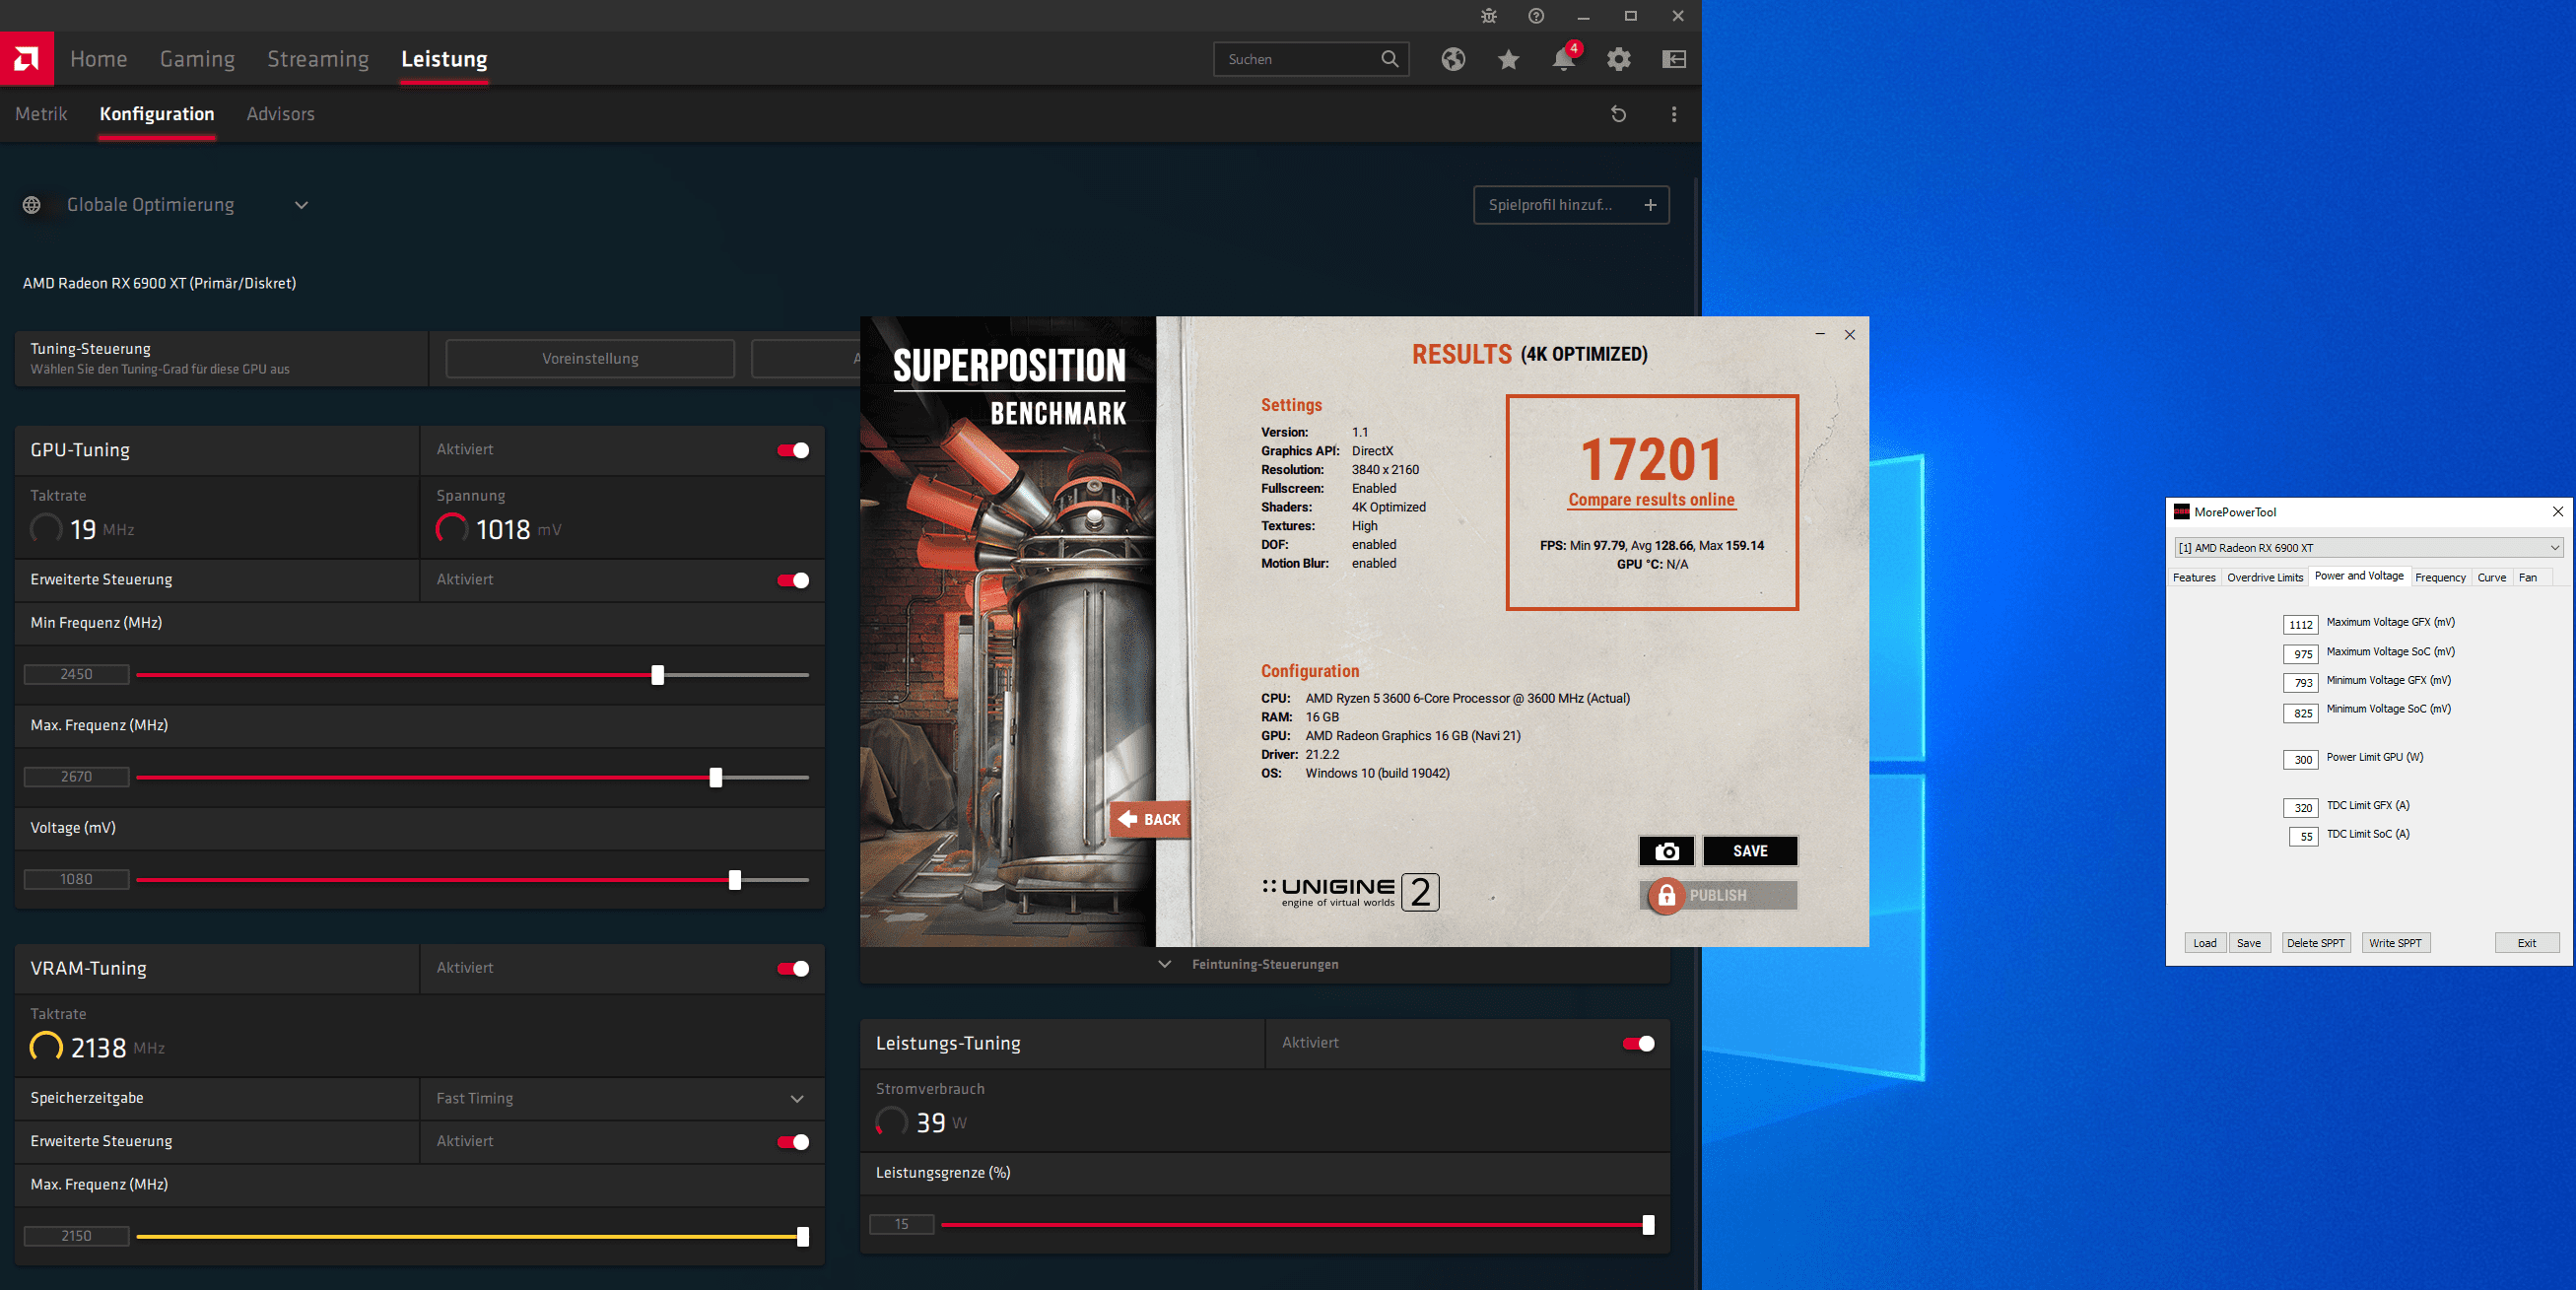Click Save button in MorePowerTool
2576x1290 pixels.
2248,943
